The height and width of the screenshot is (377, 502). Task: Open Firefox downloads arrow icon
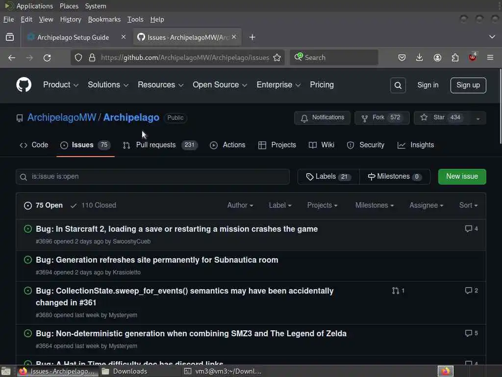tap(420, 58)
